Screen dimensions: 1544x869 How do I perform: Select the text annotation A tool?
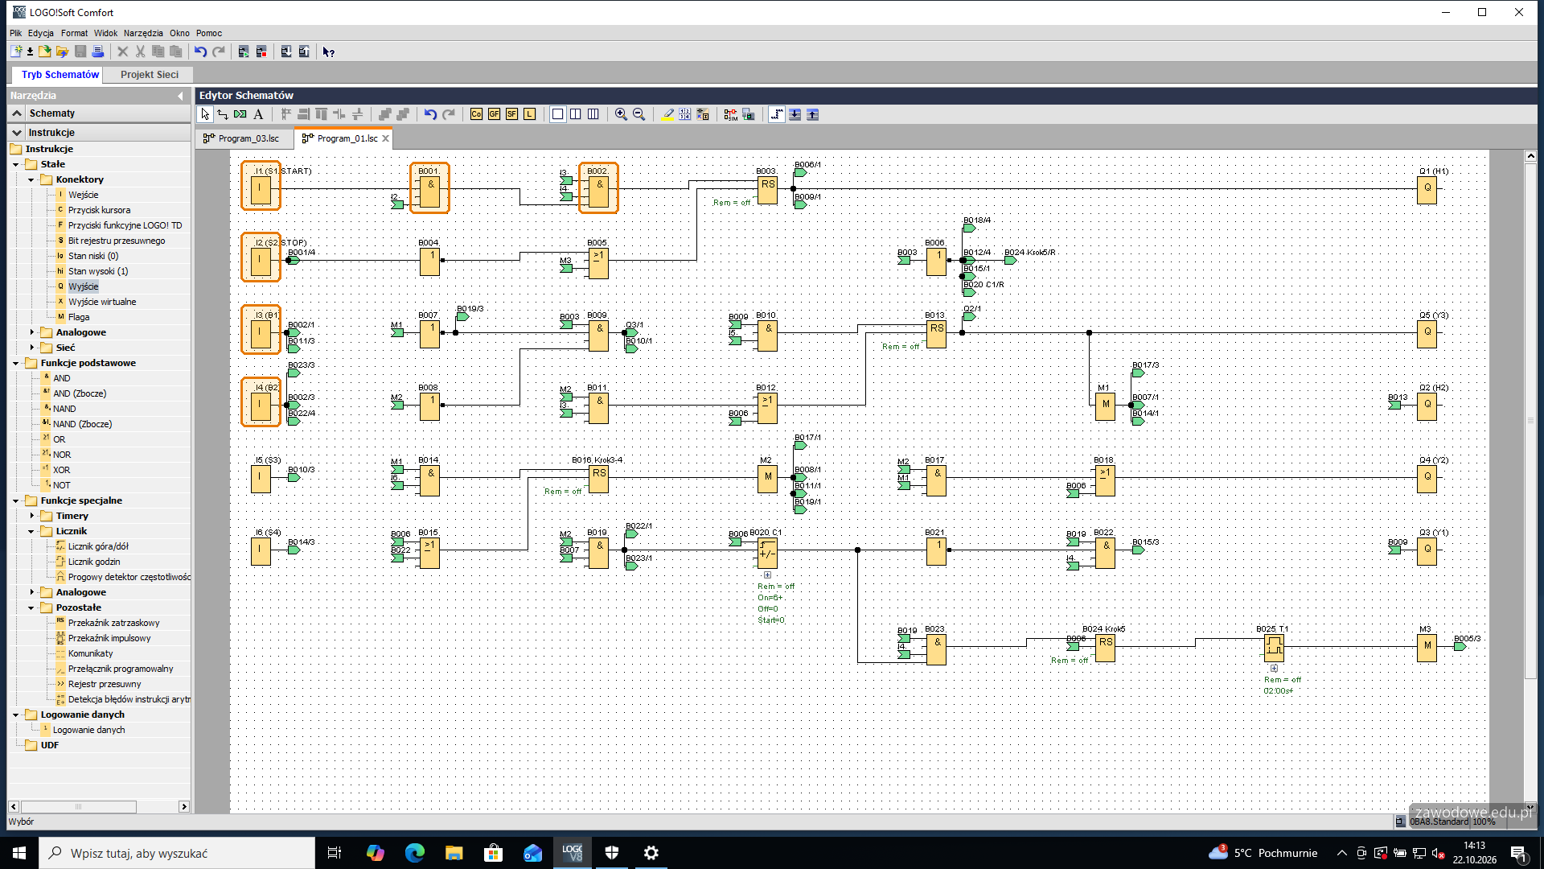click(x=258, y=114)
